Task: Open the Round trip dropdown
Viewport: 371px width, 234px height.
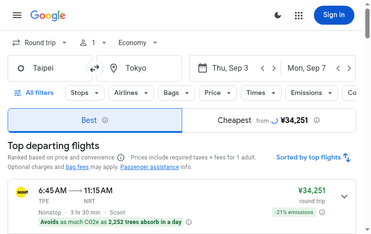Action: click(40, 43)
